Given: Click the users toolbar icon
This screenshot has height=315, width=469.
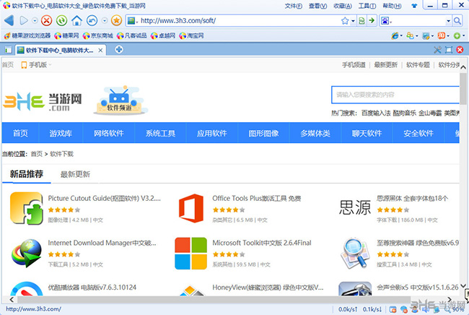Looking at the screenshot, I should click(410, 35).
